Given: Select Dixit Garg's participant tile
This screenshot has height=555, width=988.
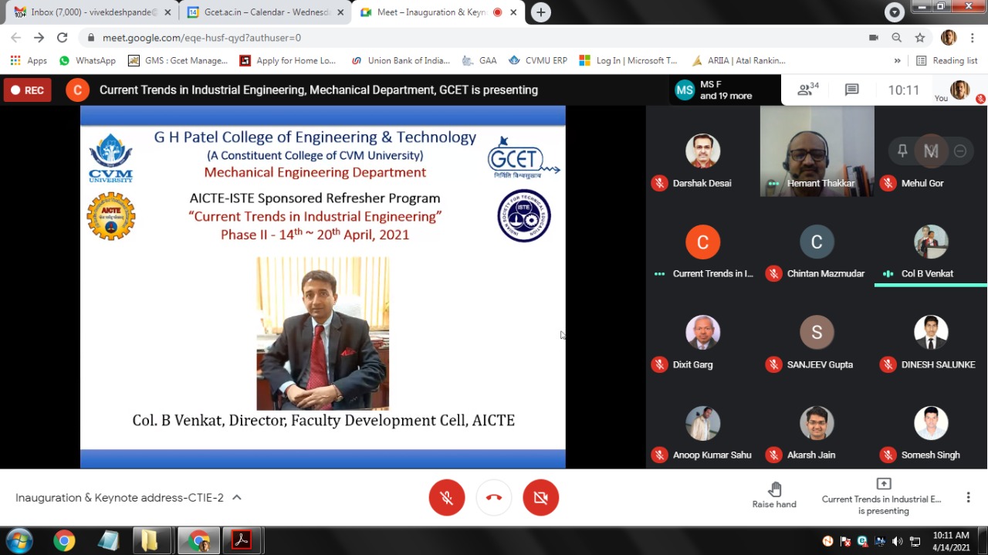Looking at the screenshot, I should tap(702, 333).
